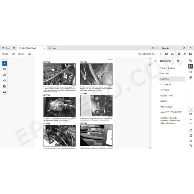Open the ENGINES bookmark
This screenshot has height=194, width=194.
[172, 79]
